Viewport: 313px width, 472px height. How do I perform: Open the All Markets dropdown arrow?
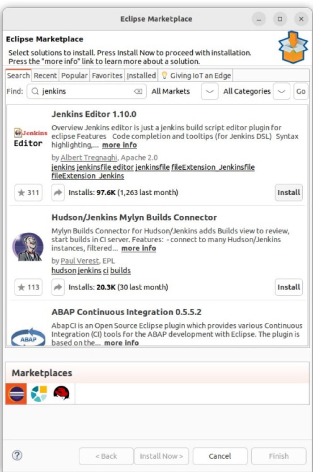pos(210,91)
